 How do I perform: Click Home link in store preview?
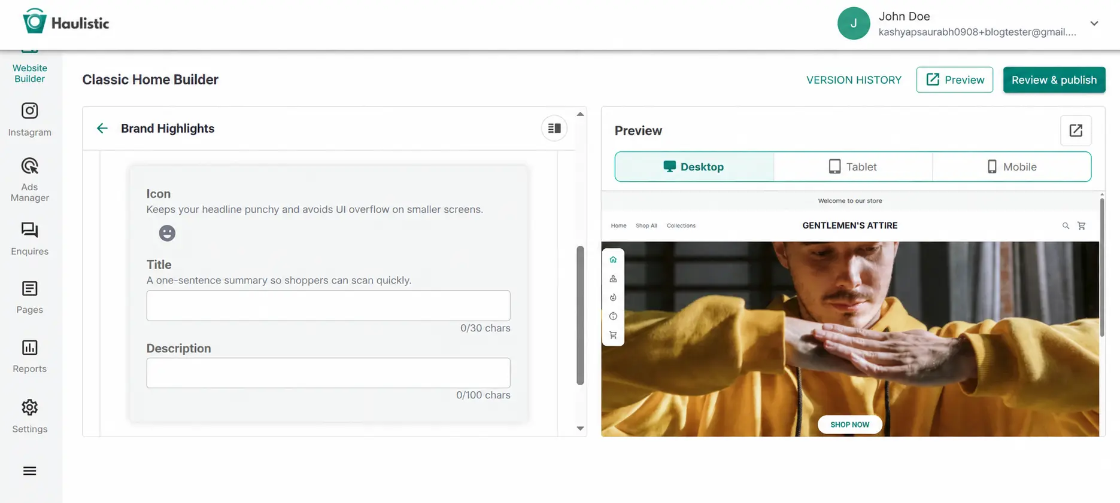coord(618,226)
